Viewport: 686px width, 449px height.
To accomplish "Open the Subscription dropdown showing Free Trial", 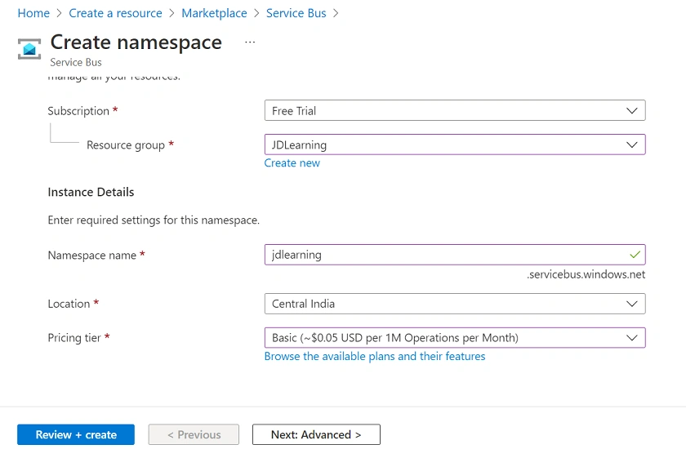I will point(455,110).
